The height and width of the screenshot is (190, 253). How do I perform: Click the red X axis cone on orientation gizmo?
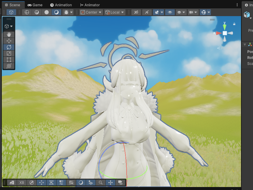(x=219, y=33)
